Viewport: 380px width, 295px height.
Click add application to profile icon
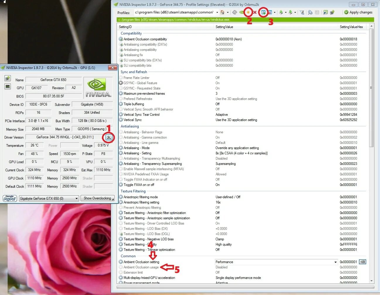pos(263,12)
